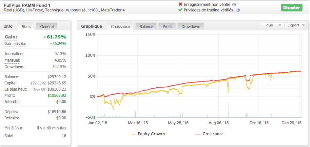The height and width of the screenshot is (147, 310).
Task: Select the Profit chart tab
Action: point(167,26)
